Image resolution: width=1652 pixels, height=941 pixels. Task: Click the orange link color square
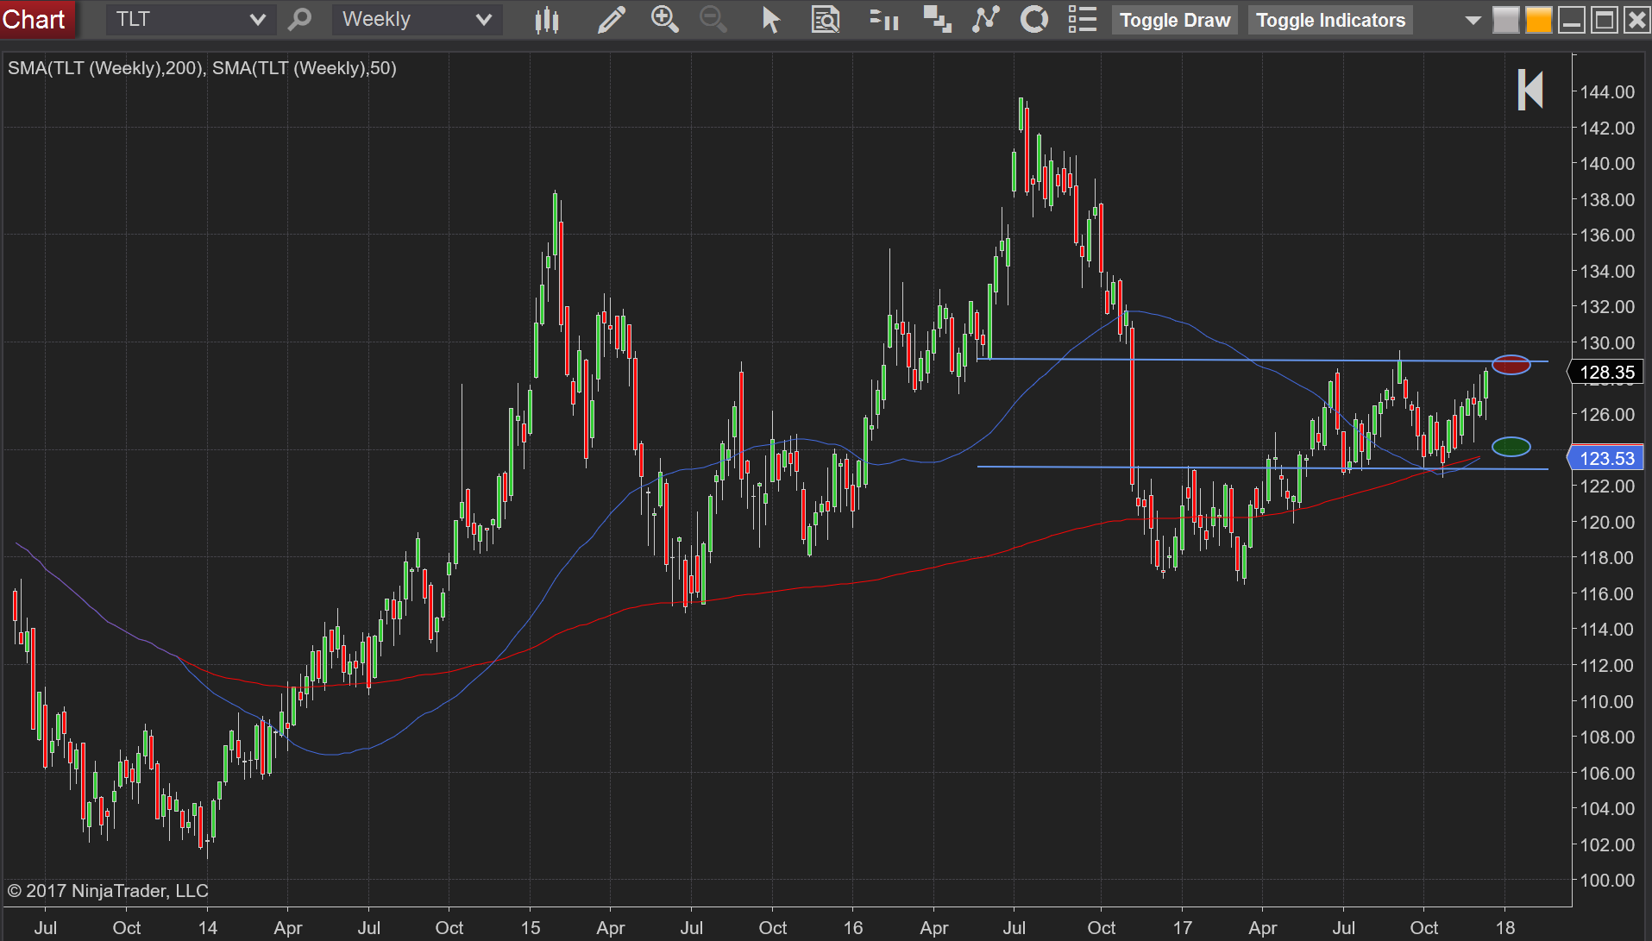coord(1538,20)
